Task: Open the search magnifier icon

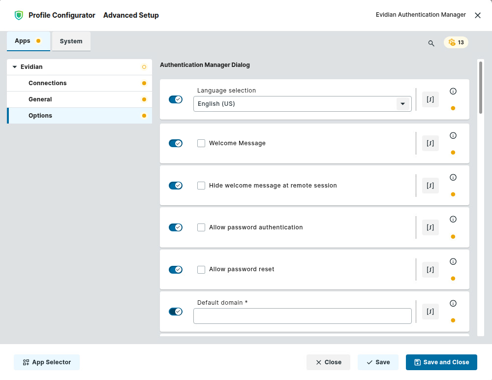Action: (x=431, y=43)
